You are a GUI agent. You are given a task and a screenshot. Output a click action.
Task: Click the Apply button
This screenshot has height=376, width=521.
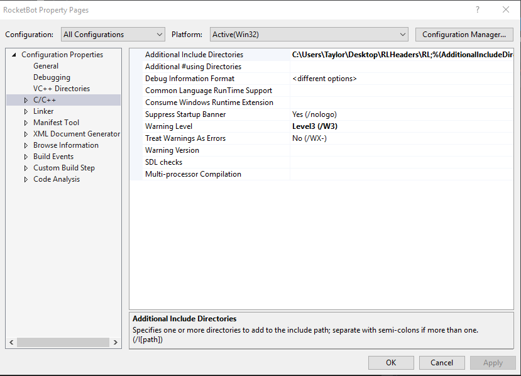[x=493, y=363]
